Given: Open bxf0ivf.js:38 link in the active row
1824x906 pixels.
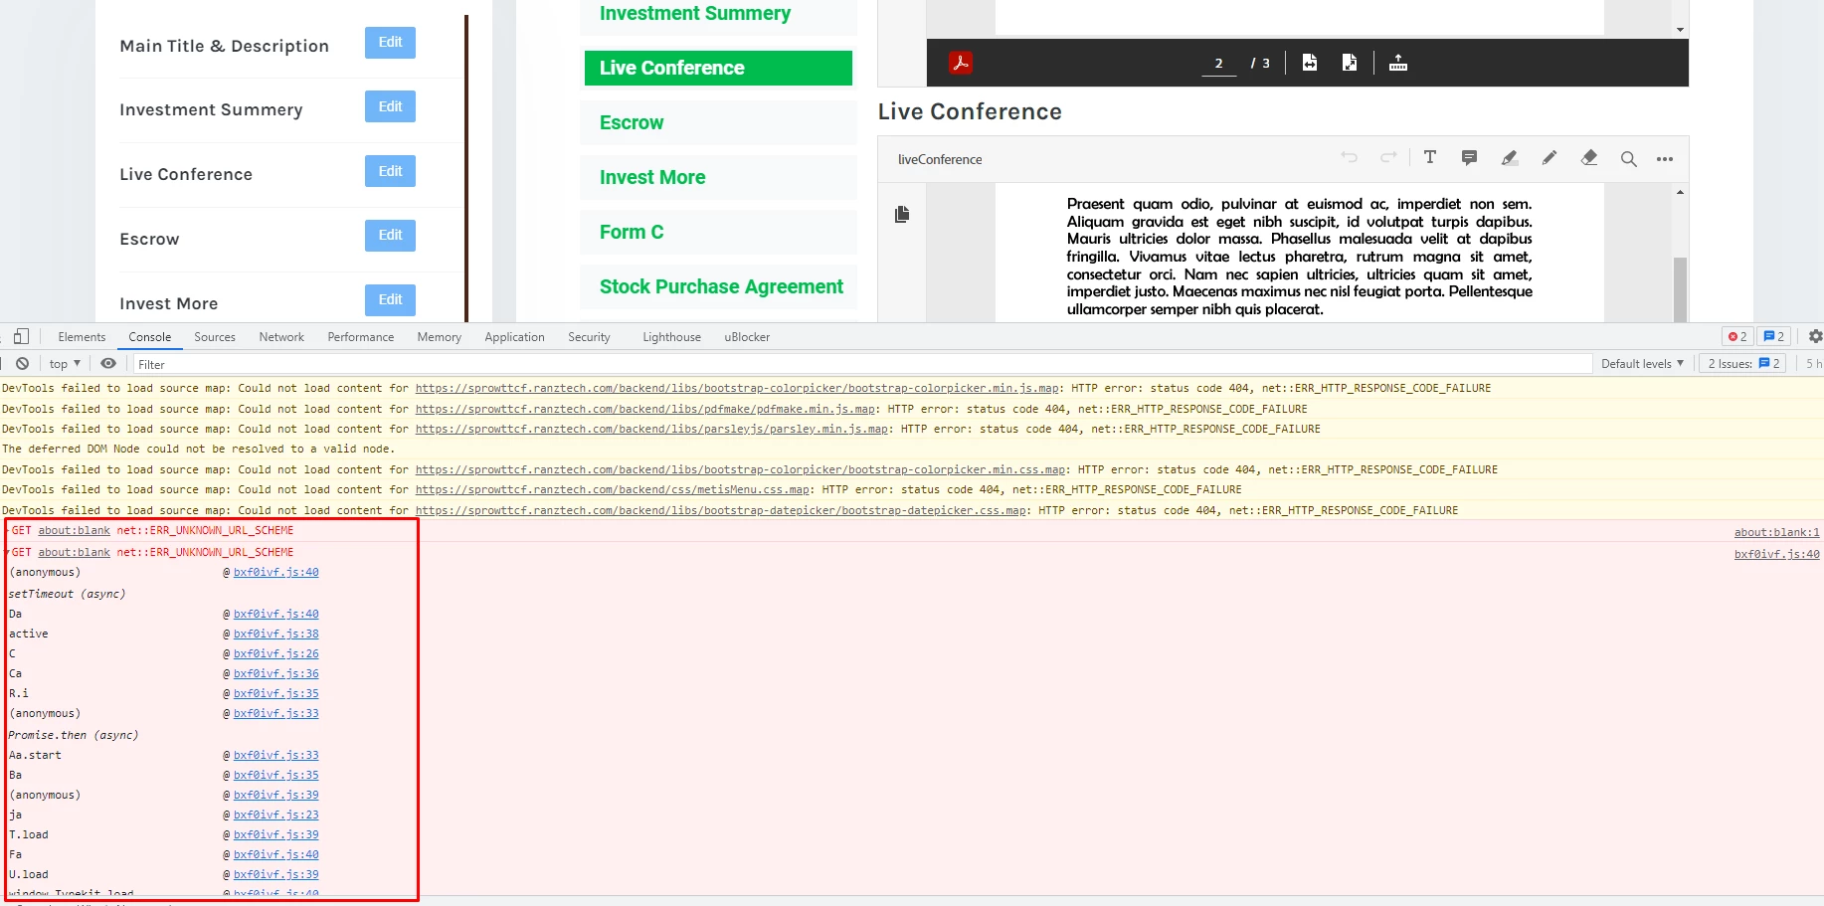Looking at the screenshot, I should 276,634.
